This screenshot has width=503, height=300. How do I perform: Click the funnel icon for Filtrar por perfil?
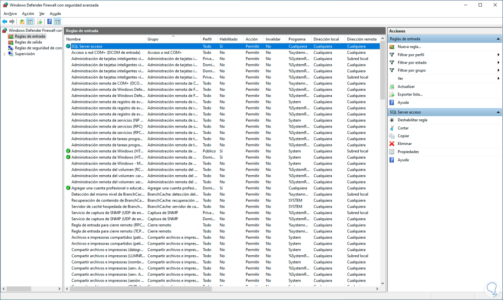tap(392, 55)
